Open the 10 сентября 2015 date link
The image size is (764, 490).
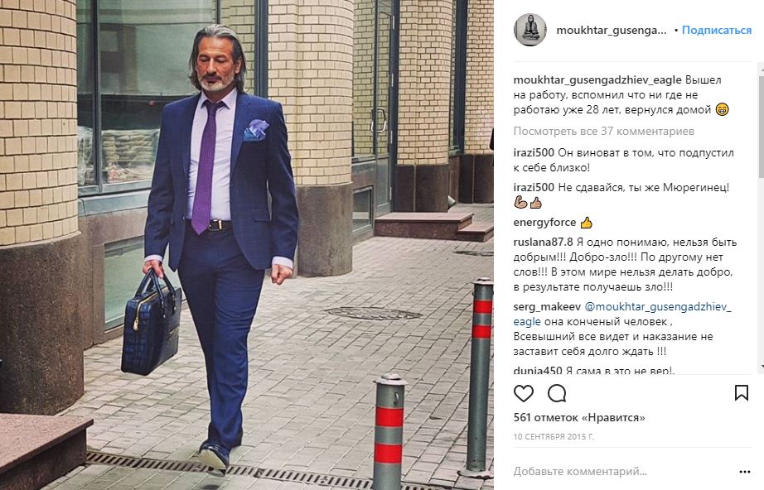click(554, 437)
